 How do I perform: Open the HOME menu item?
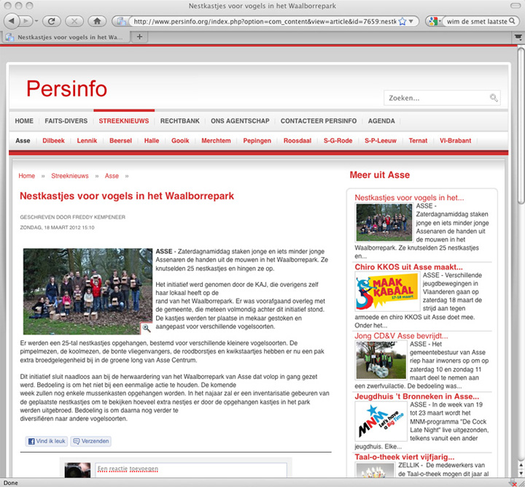pos(24,121)
